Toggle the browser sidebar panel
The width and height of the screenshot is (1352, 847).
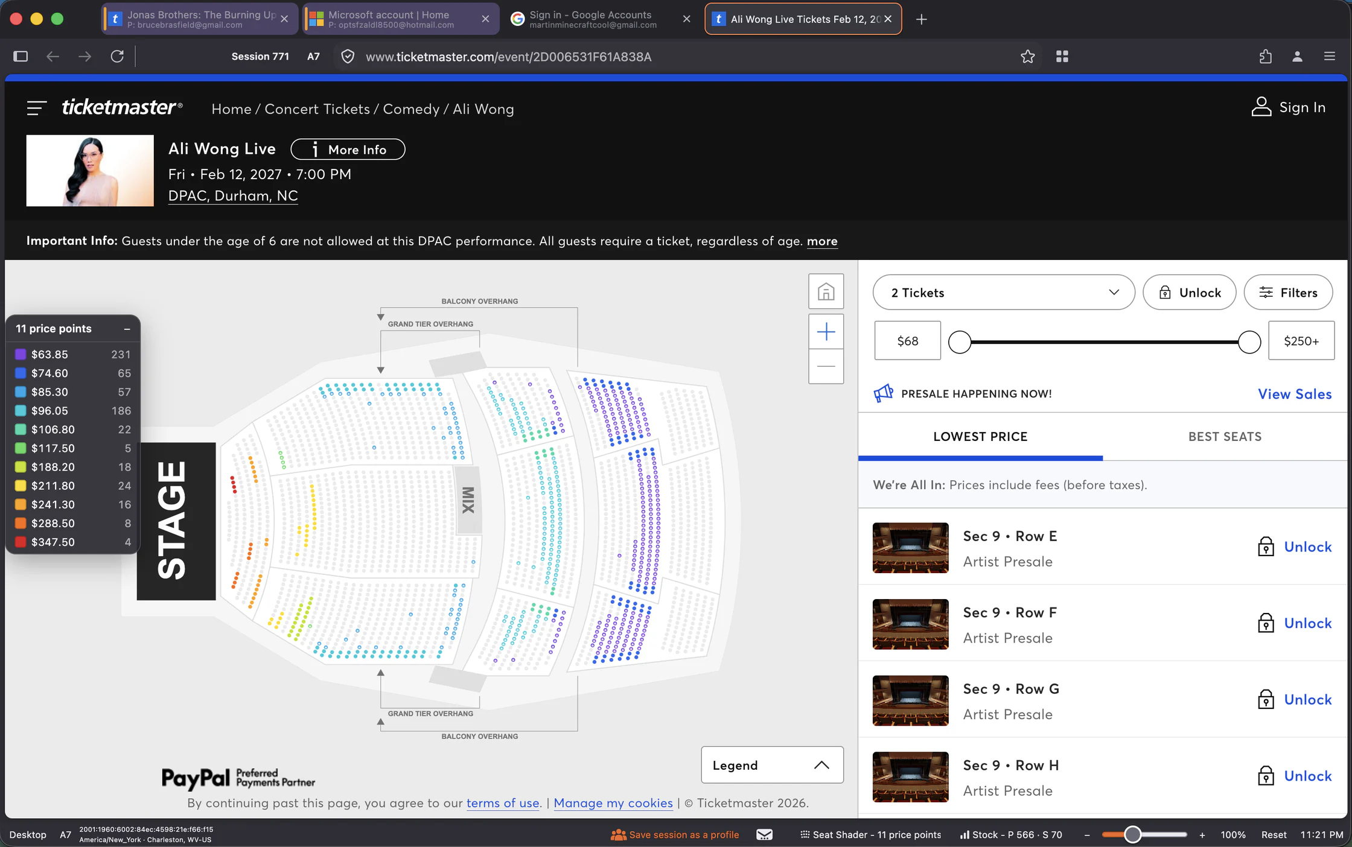tap(21, 56)
